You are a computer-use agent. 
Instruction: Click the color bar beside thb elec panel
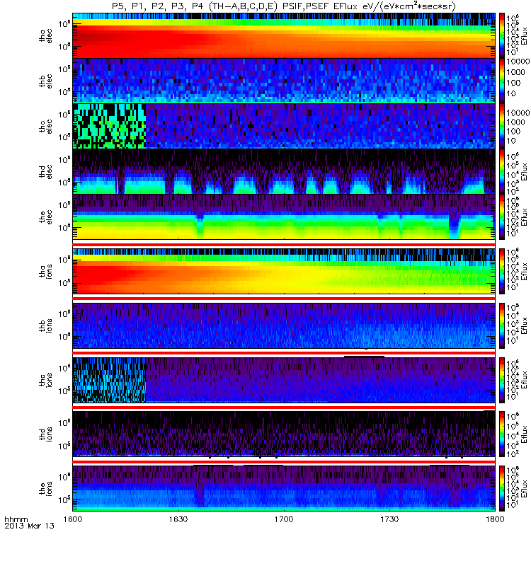(x=502, y=81)
